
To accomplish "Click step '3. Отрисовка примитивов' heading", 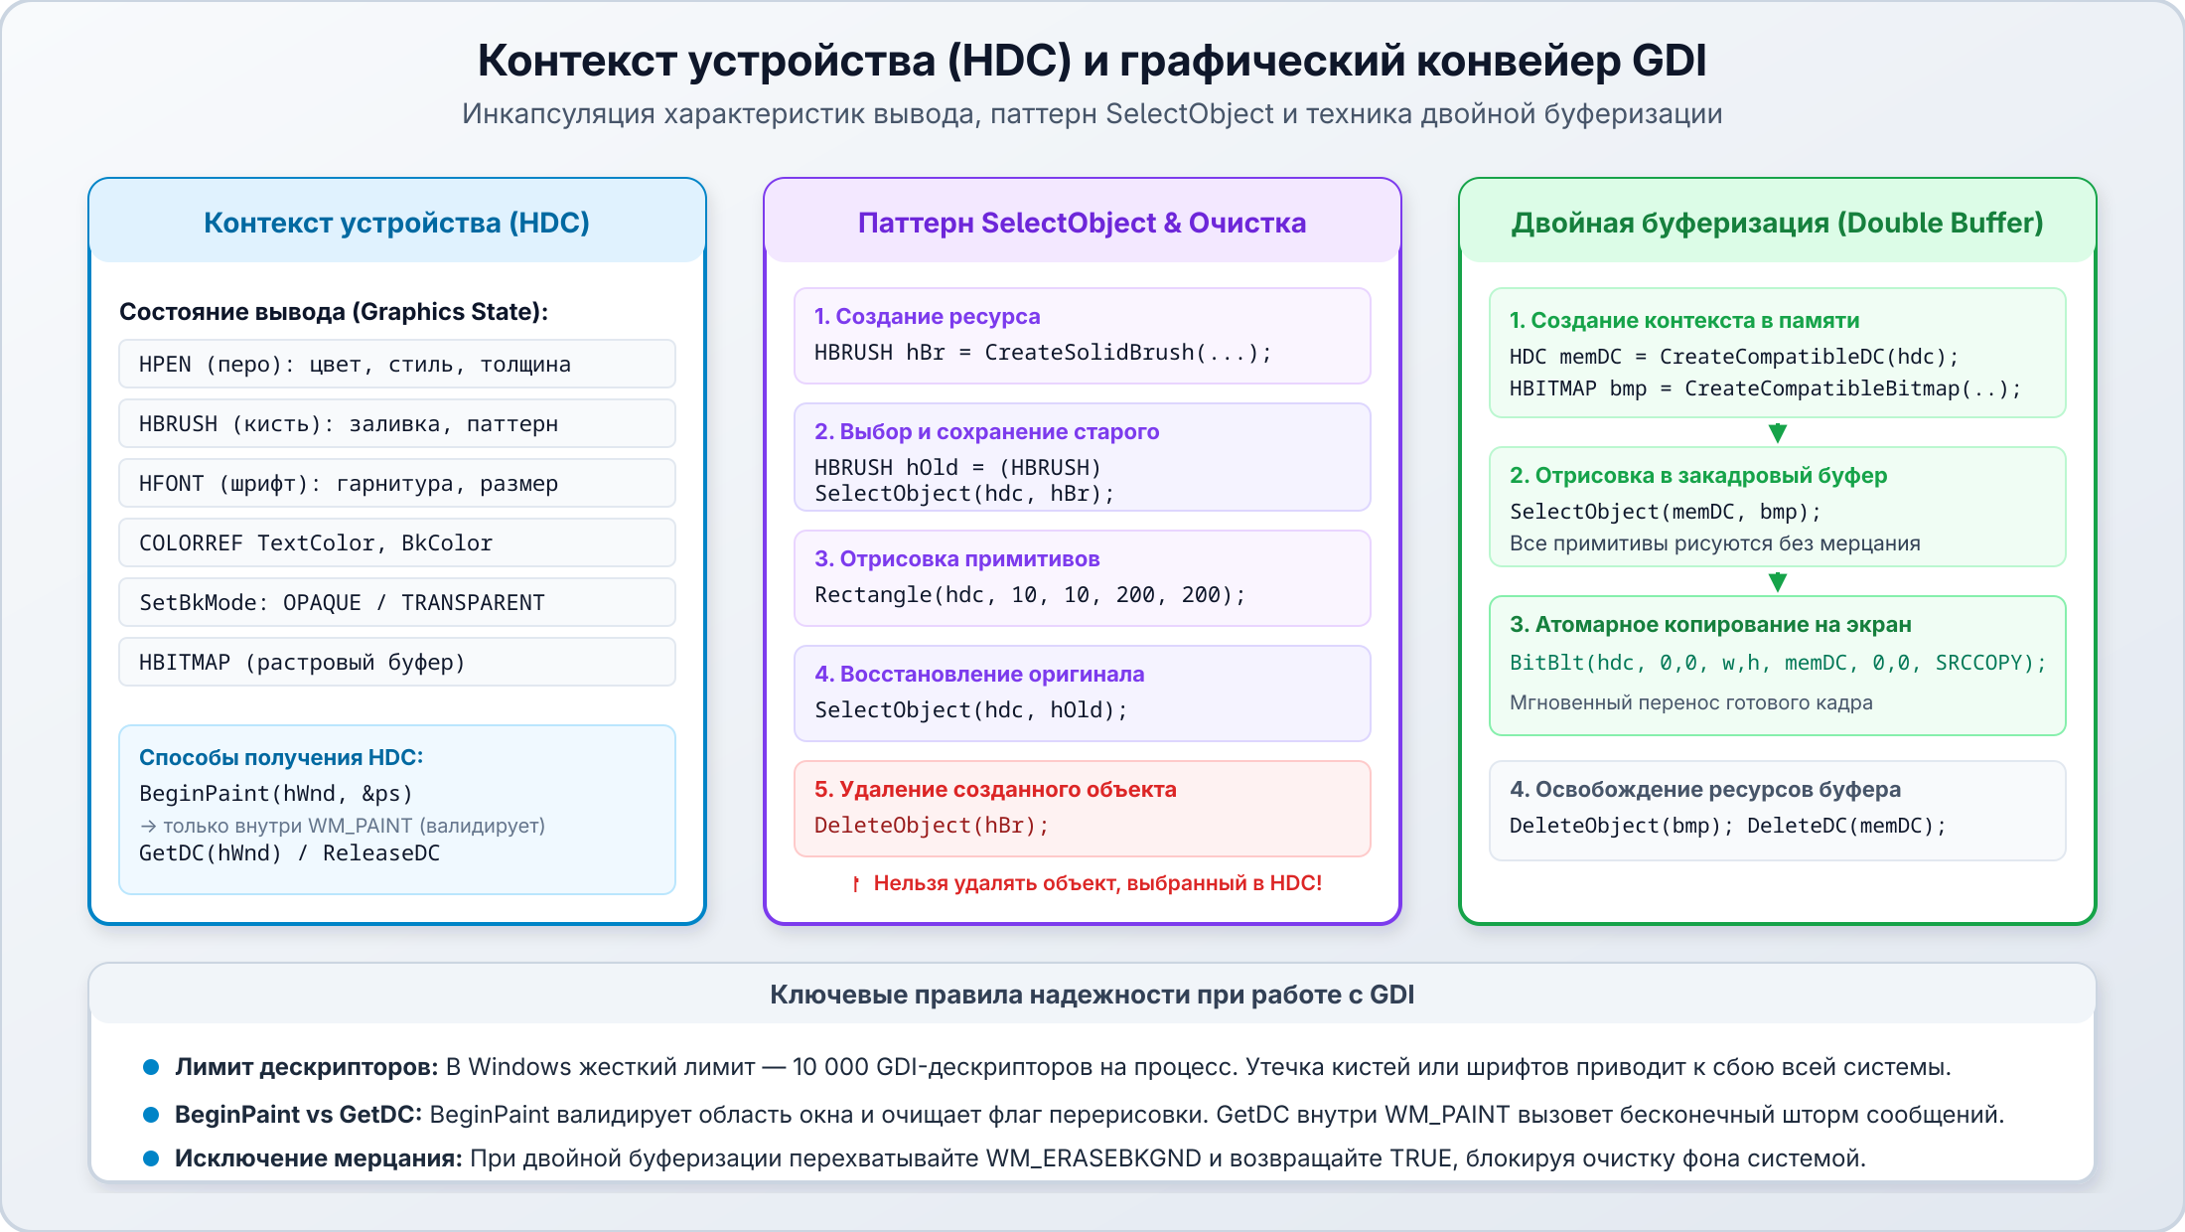I will pyautogui.click(x=956, y=558).
